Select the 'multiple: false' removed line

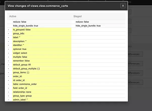[21, 57]
